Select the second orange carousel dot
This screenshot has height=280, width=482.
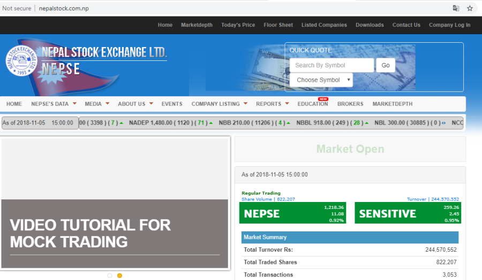(x=119, y=275)
